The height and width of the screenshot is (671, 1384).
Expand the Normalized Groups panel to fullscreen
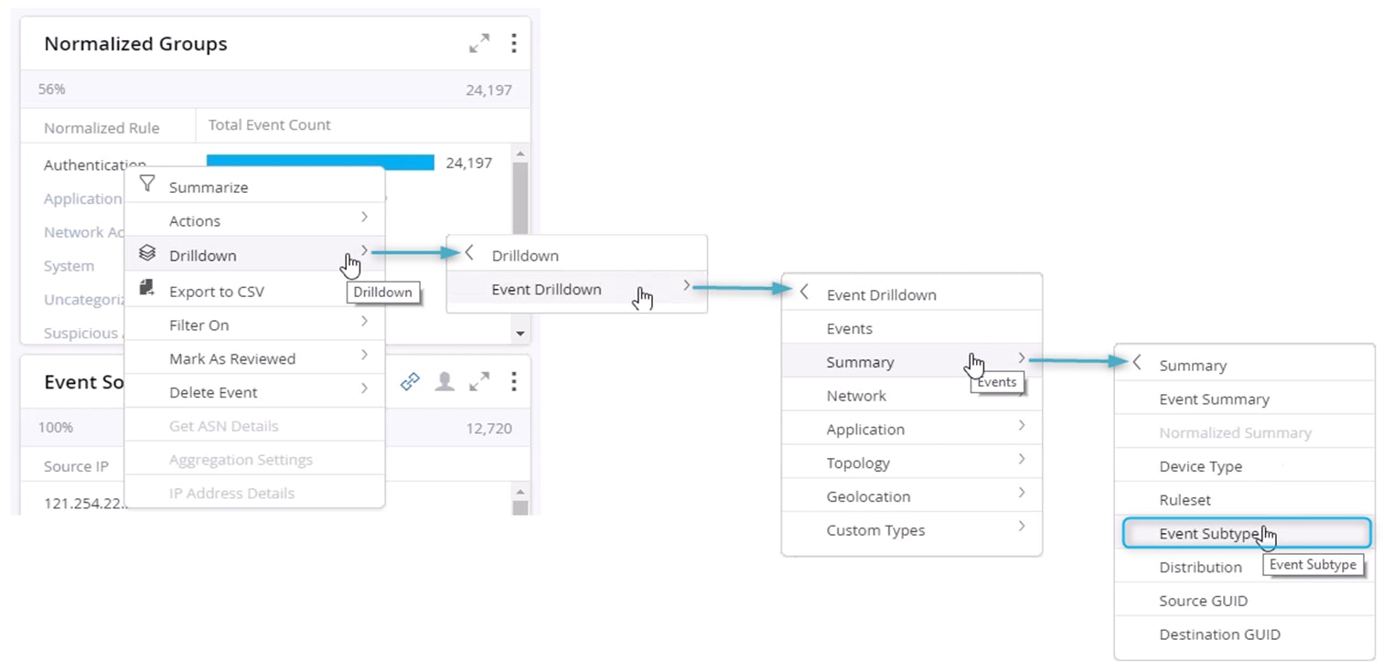pos(479,43)
